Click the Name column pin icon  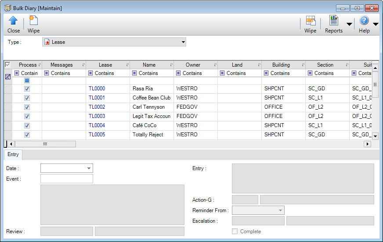pos(171,65)
